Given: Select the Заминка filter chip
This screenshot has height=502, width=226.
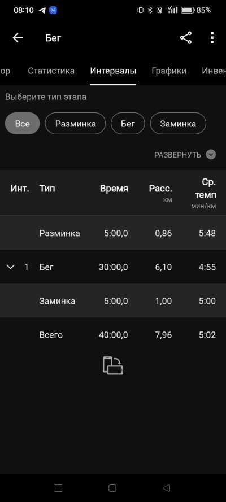Looking at the screenshot, I should [178, 123].
